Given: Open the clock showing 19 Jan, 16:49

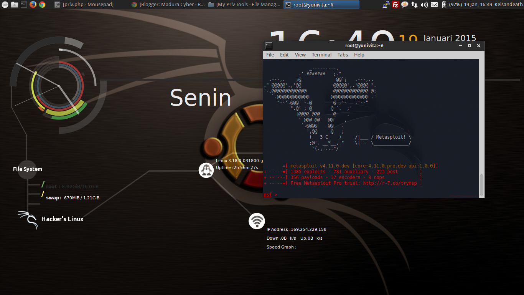Looking at the screenshot, I should 477,5.
